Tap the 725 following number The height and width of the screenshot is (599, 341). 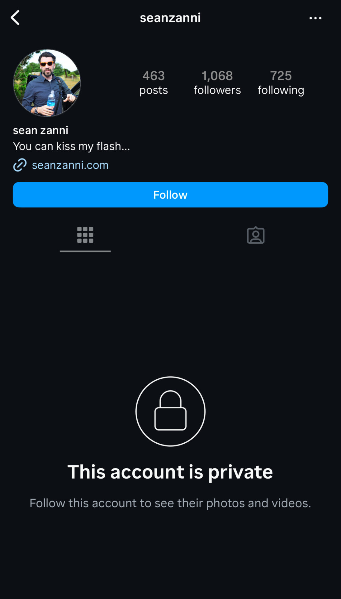click(x=281, y=75)
